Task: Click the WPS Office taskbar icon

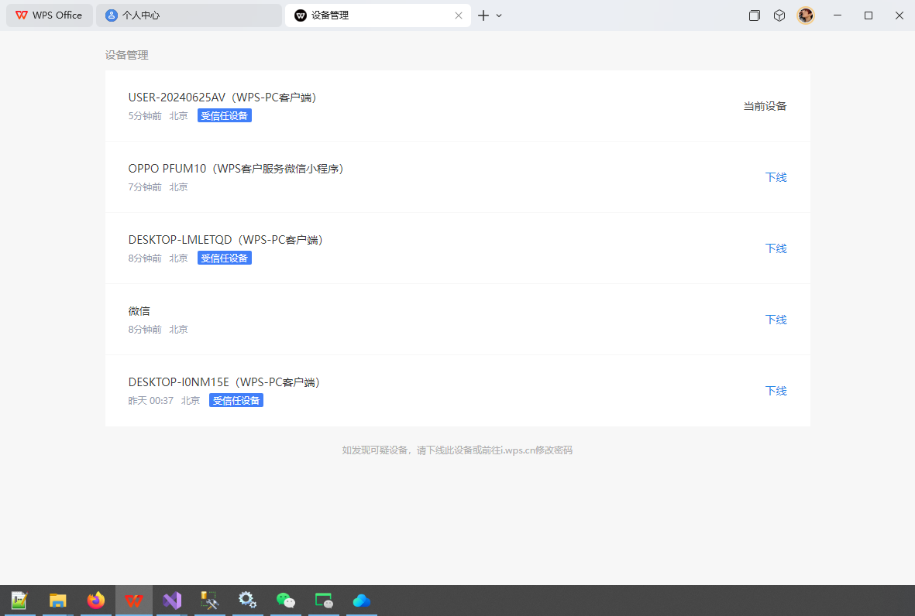Action: (x=133, y=601)
